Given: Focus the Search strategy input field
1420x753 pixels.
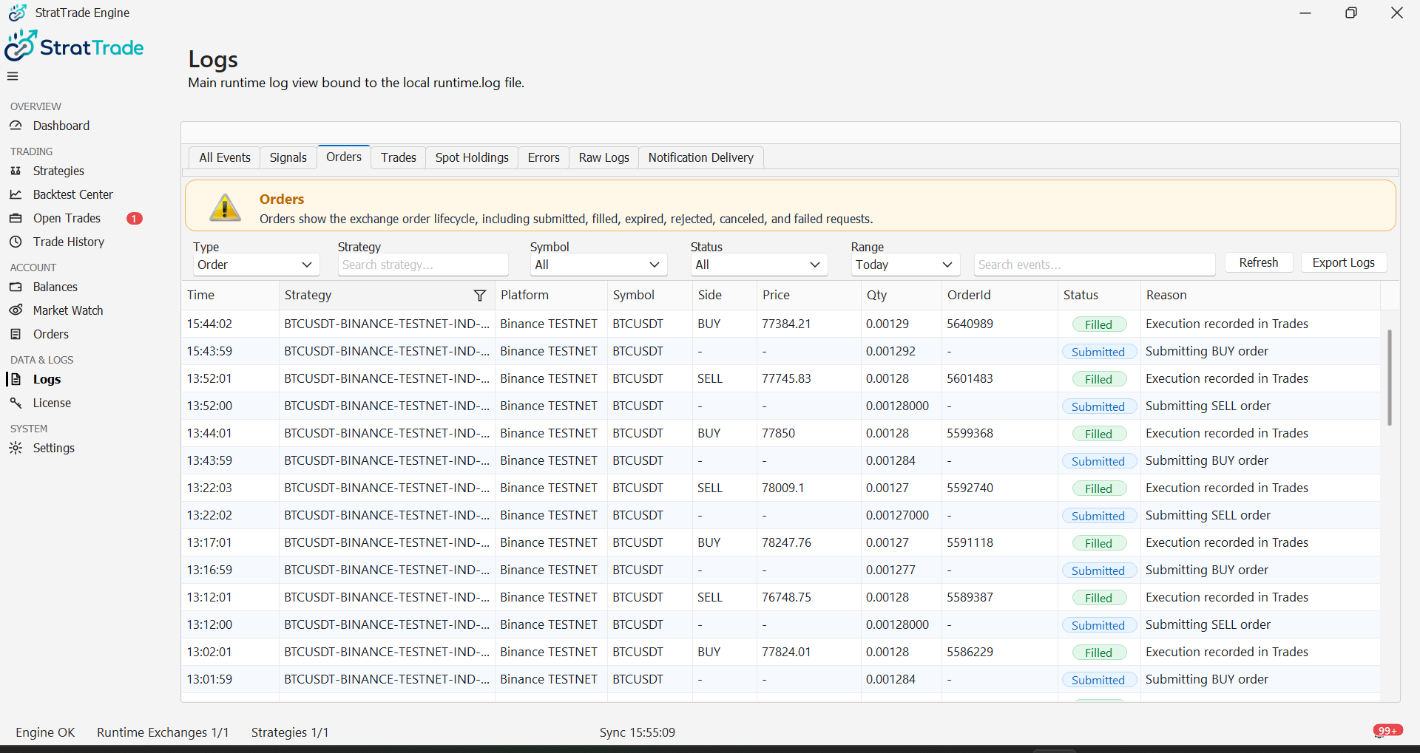Looking at the screenshot, I should [x=423, y=265].
